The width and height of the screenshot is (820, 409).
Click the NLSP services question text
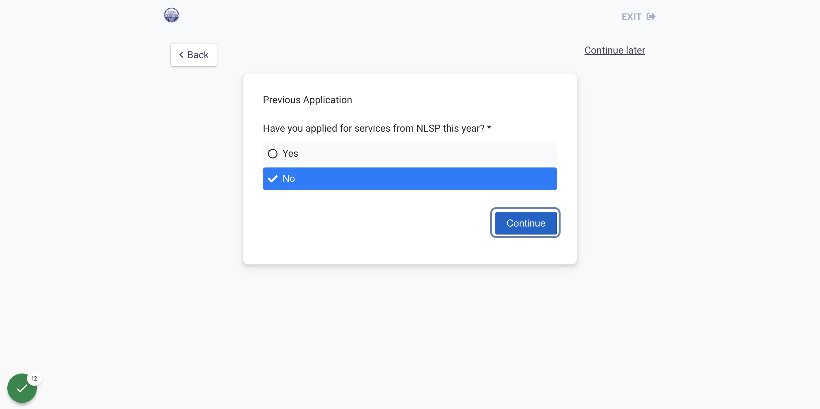tap(374, 128)
